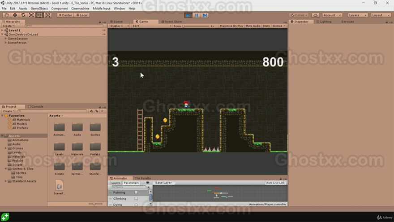Open the Prefabs folder thumbnail
Viewport: 394px width, 222px height.
[x=95, y=147]
